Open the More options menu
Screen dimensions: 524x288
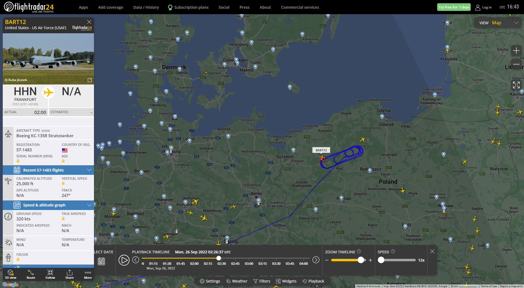(x=88, y=274)
